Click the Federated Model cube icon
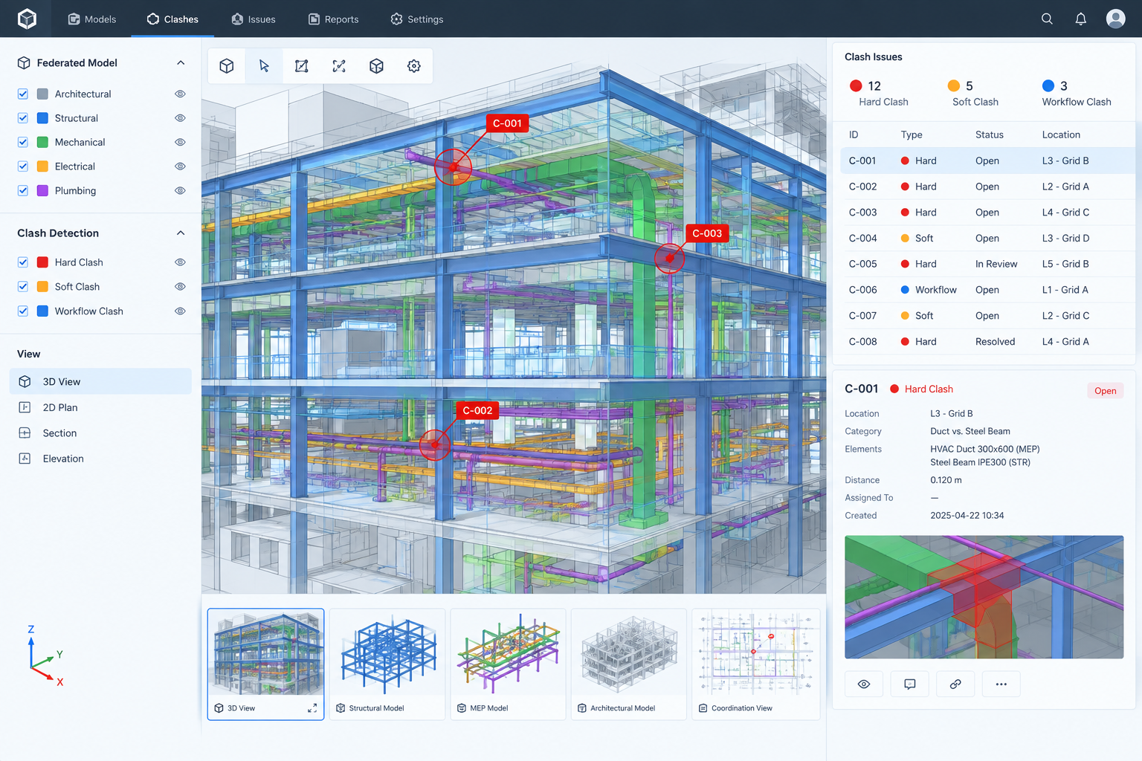 click(x=24, y=63)
